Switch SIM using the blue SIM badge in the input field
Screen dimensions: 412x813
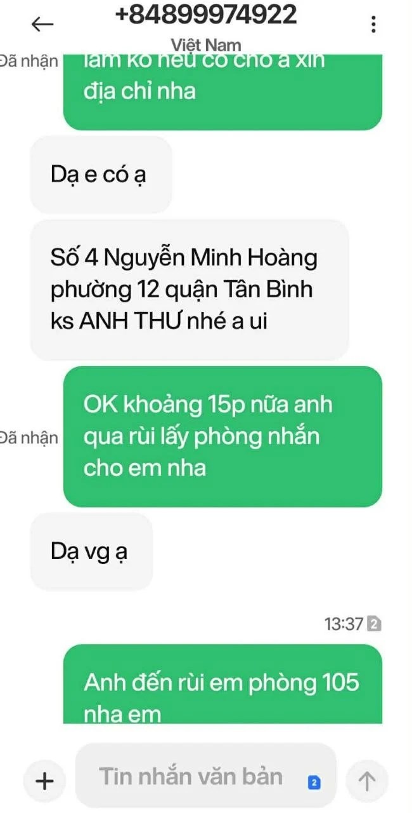pyautogui.click(x=314, y=783)
